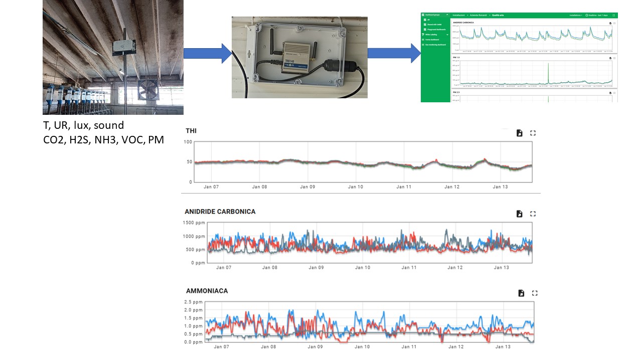
Task: Expand the THI chart to fullscreen
Action: pyautogui.click(x=533, y=133)
